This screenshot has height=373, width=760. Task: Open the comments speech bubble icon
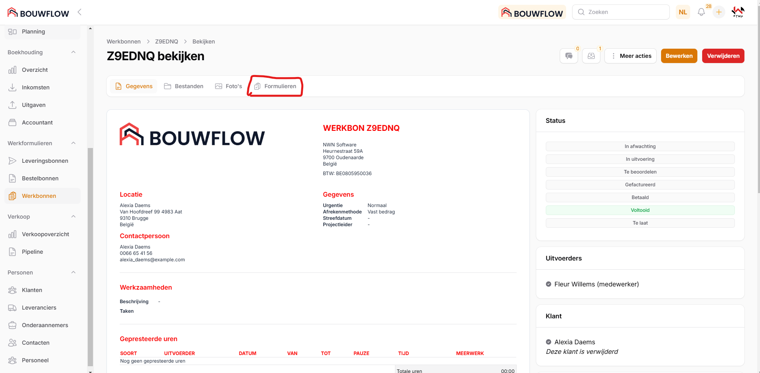coord(569,56)
